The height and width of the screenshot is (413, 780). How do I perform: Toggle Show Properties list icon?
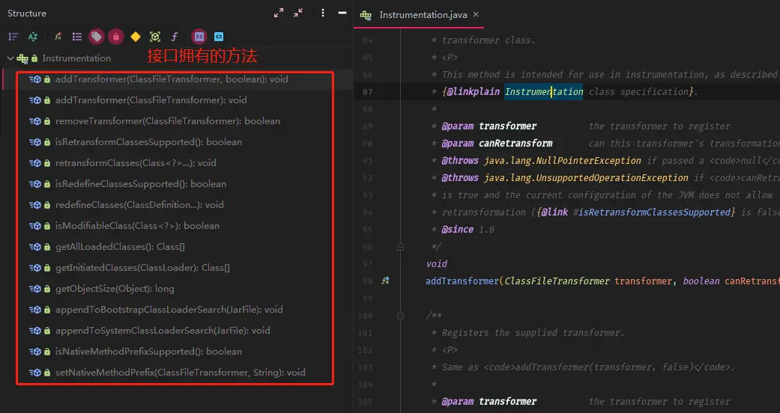(77, 37)
